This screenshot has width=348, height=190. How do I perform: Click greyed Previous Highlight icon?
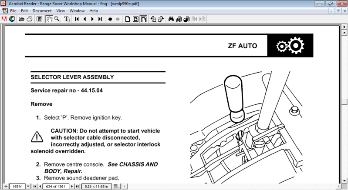pos(194,19)
